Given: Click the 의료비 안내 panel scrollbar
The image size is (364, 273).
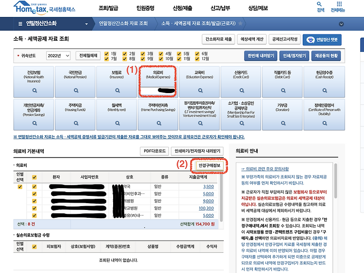Looking at the screenshot, I should click(x=336, y=181).
